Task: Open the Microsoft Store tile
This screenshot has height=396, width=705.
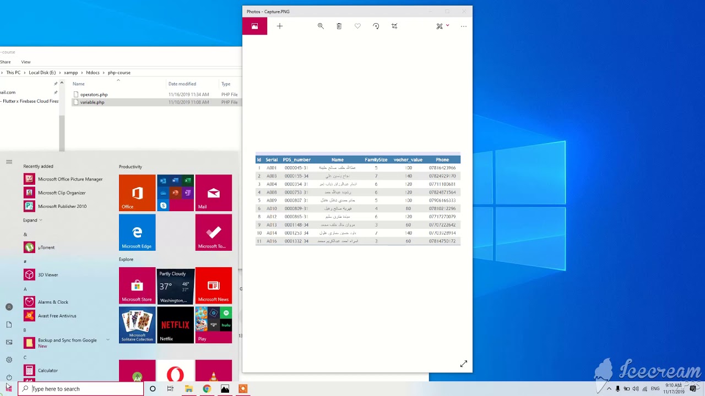Action: point(137,286)
